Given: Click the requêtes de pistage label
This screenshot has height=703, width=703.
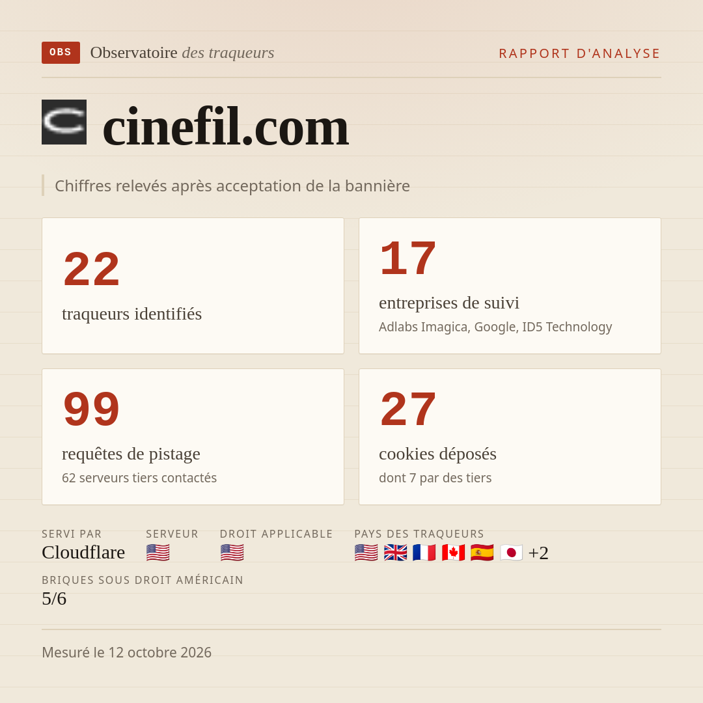Looking at the screenshot, I should click(x=131, y=454).
